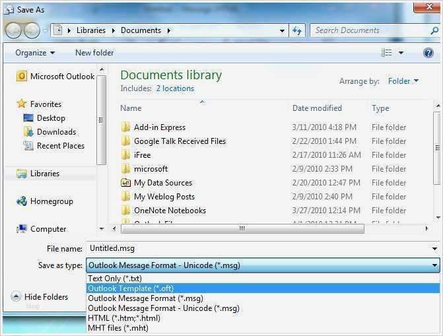Click the Hide Folders arrow icon

pyautogui.click(x=16, y=296)
